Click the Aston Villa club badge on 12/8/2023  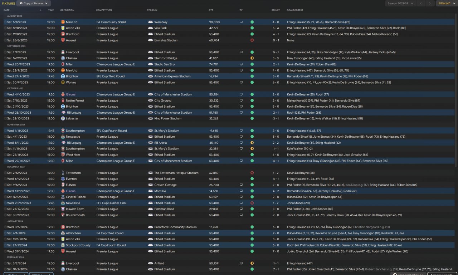63,28
